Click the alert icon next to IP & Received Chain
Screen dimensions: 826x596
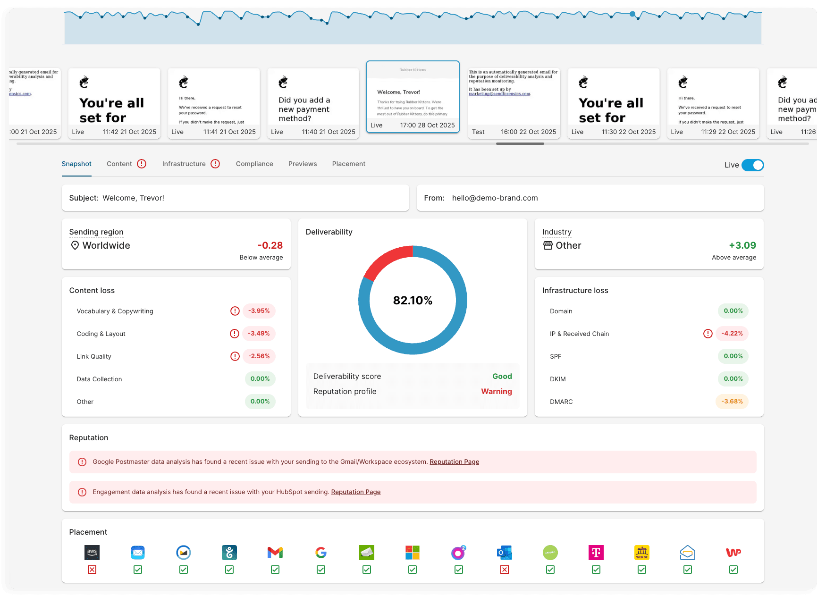[x=708, y=334]
